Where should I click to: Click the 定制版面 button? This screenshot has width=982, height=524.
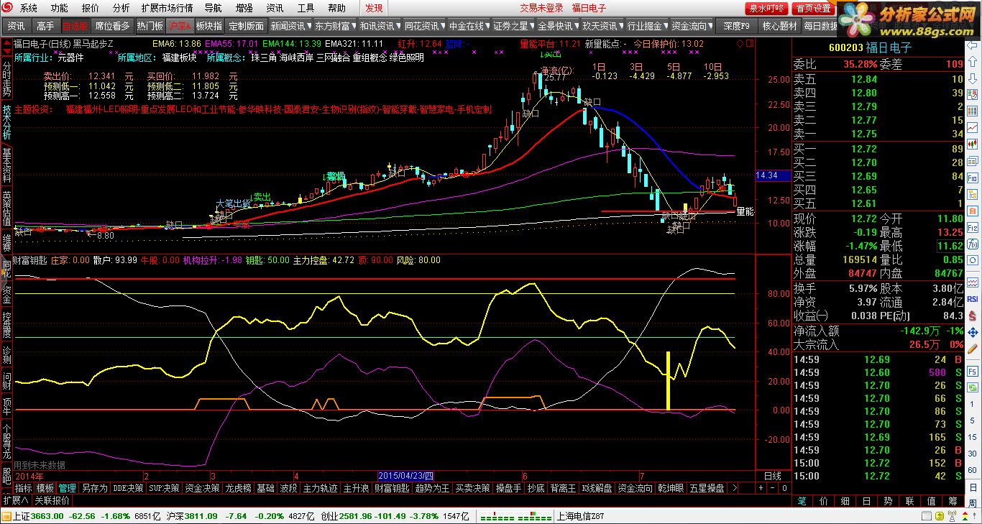coord(246,26)
